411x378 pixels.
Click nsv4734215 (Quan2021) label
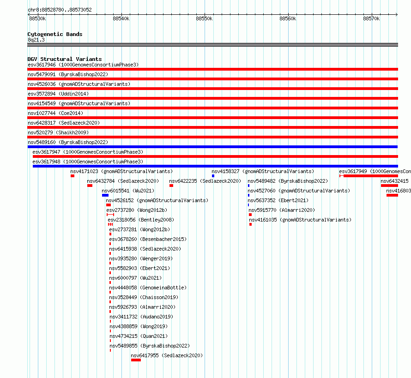[139, 336]
